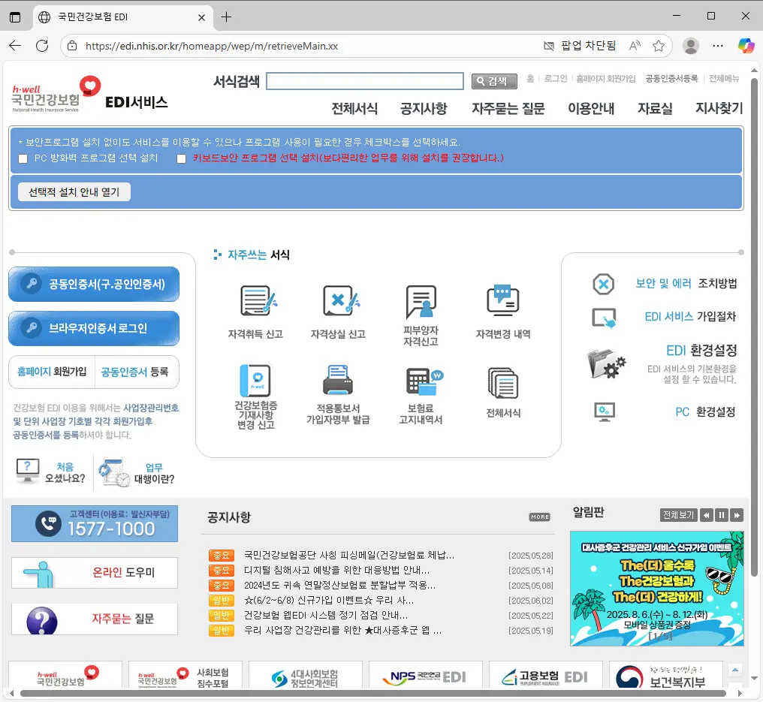Focus the 서식검색 input field
Viewport: 763px width, 702px height.
click(365, 81)
